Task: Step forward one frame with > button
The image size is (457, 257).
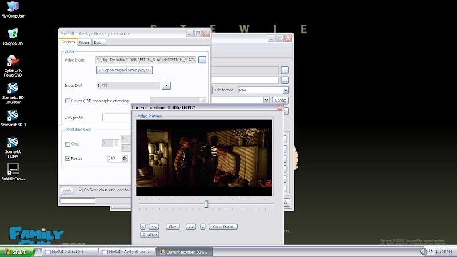Action: 203,227
